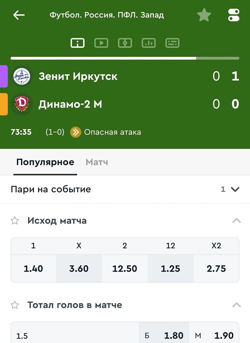The width and height of the screenshot is (250, 343).
Task: Click the Динамо-2 М team logo
Action: coord(22,104)
